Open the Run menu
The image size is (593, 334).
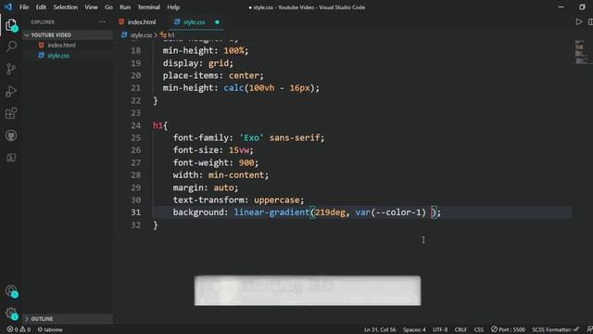125,7
